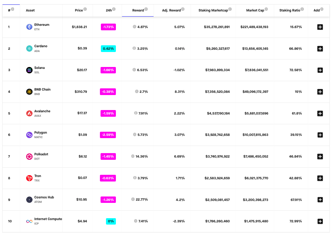This screenshot has height=237, width=332.
Task: Add Solana with the plus icon
Action: pyautogui.click(x=320, y=70)
